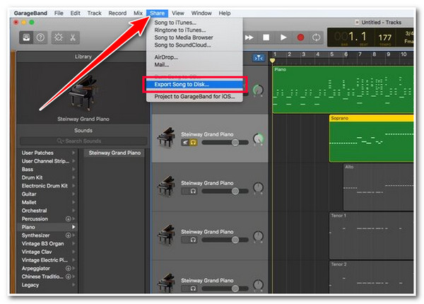Open the Record menu
424x304 pixels.
click(117, 13)
